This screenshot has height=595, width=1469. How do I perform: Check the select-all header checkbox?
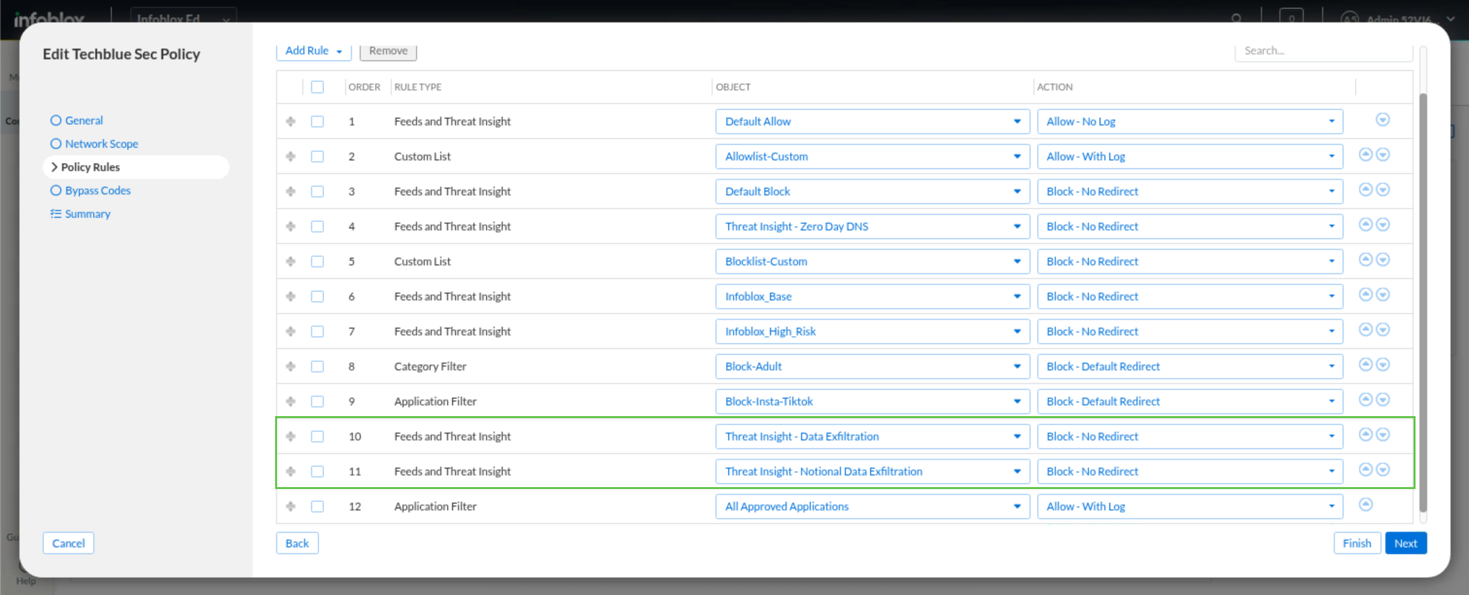[317, 87]
